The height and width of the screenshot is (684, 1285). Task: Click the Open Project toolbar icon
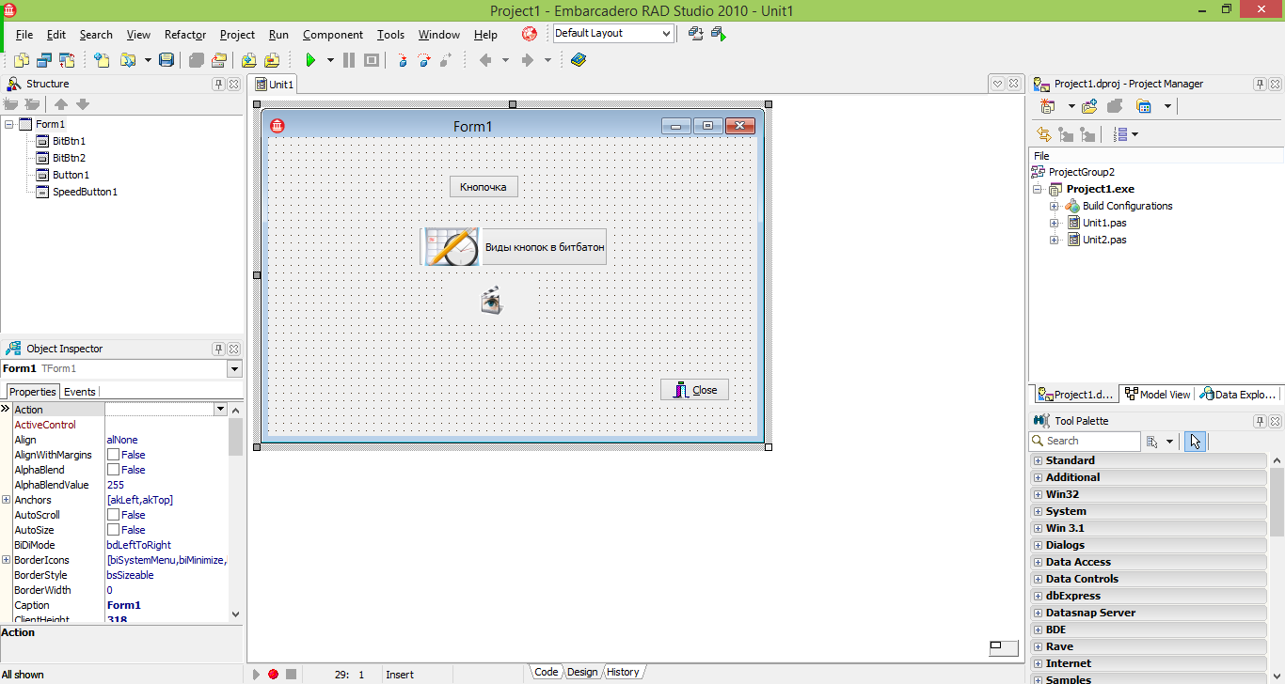click(218, 60)
